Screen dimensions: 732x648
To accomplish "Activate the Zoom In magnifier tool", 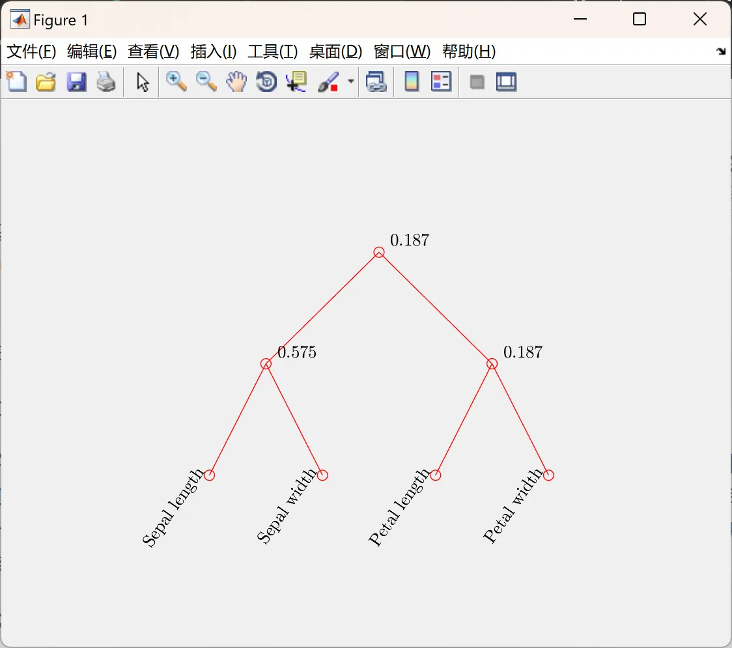I will [176, 81].
